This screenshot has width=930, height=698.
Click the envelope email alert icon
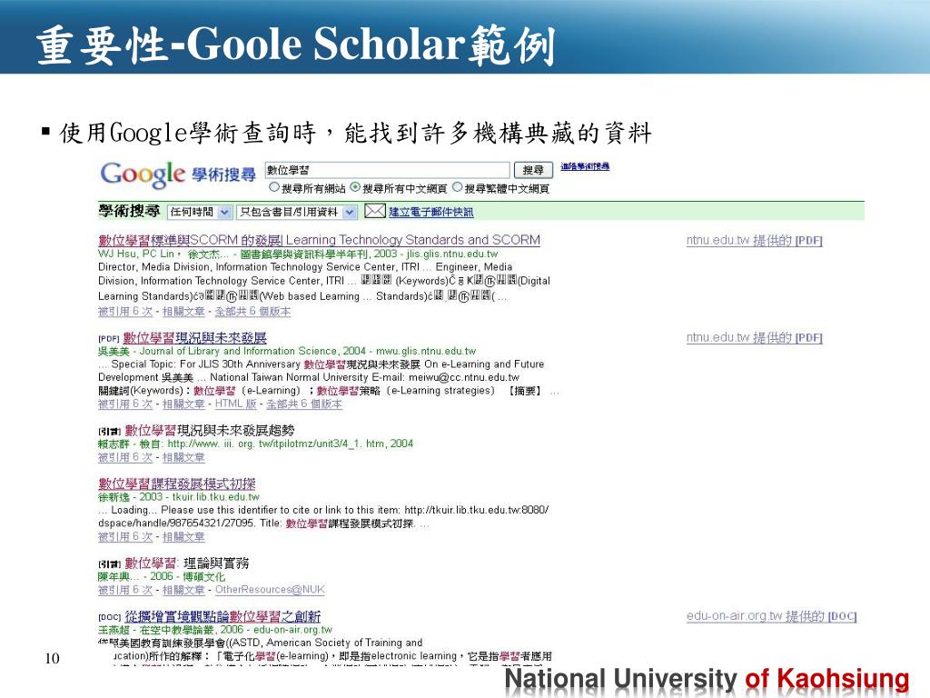pyautogui.click(x=375, y=211)
